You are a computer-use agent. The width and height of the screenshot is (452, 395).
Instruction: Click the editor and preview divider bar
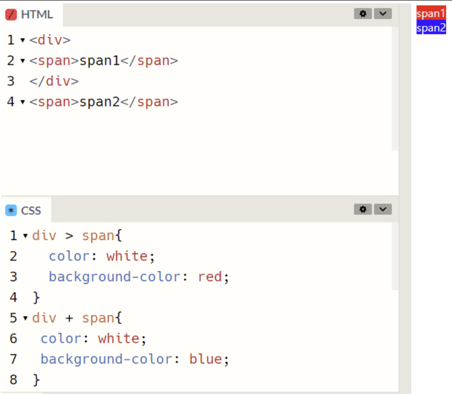[x=405, y=198]
